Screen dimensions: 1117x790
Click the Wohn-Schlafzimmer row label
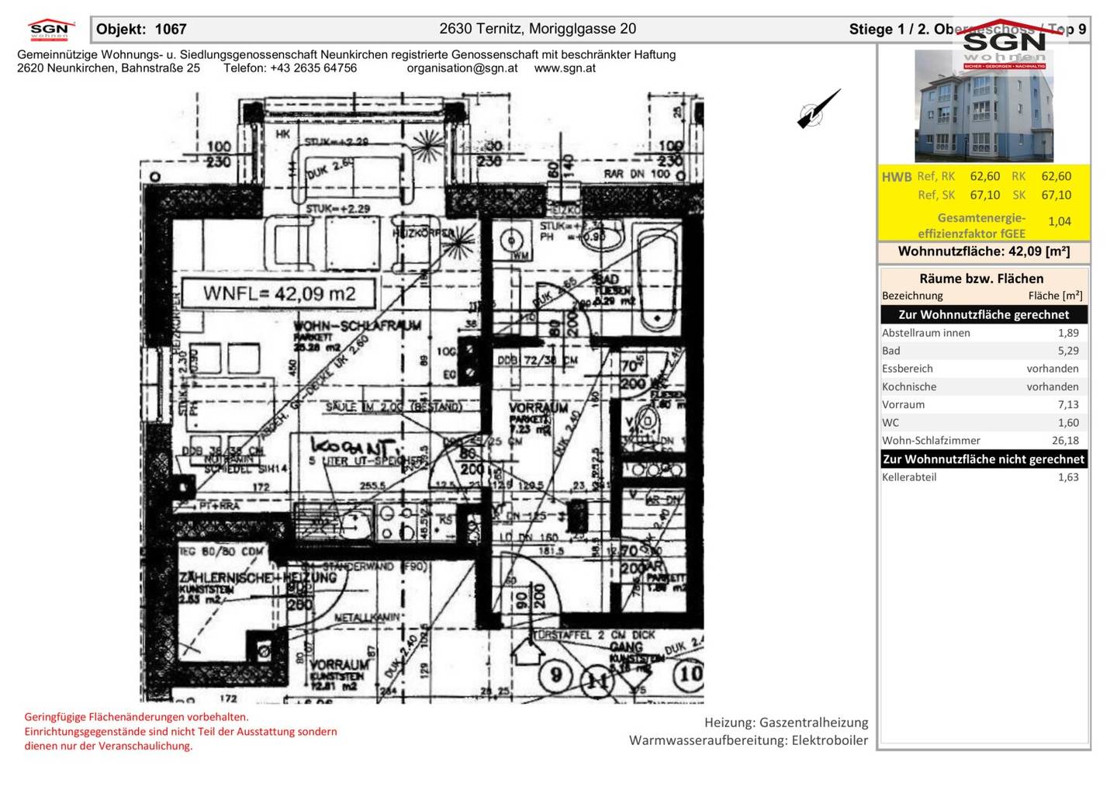click(x=931, y=441)
